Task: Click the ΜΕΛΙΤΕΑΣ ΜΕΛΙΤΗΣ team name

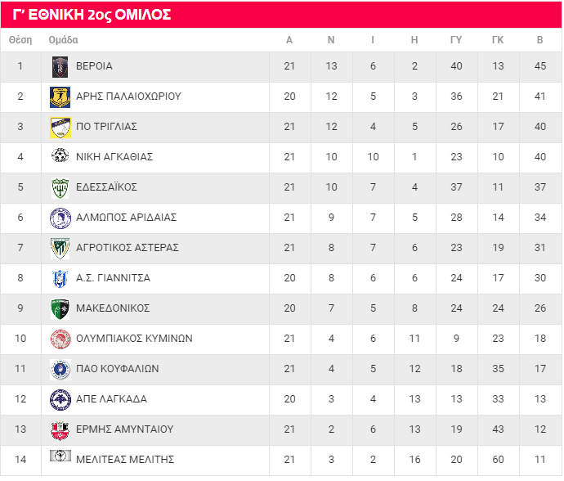Action: point(125,460)
